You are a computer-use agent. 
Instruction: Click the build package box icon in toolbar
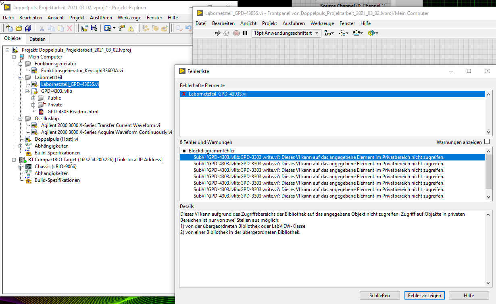(x=155, y=28)
